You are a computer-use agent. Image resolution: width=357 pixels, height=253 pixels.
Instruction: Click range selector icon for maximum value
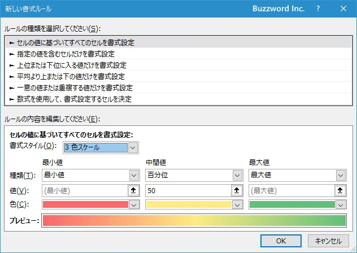pyautogui.click(x=341, y=191)
